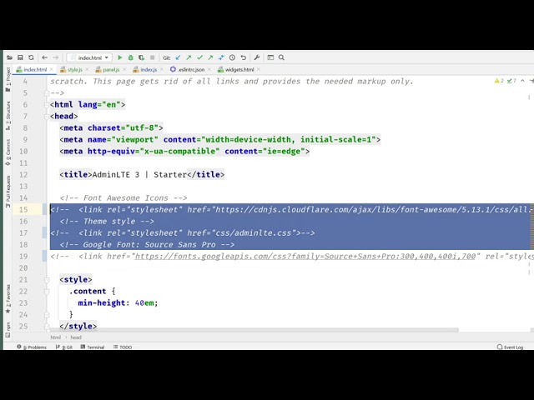Click the head breadcrumb
Viewport: 534px width, 400px height.
tap(76, 337)
